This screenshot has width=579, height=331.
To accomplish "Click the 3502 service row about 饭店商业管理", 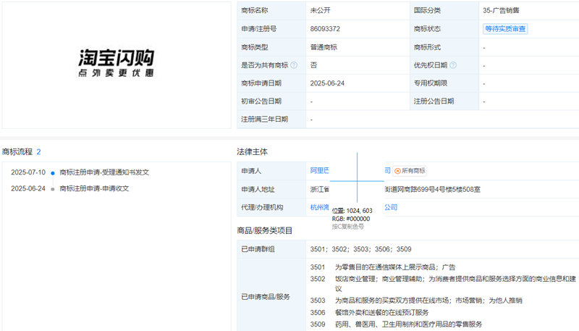I will (443, 283).
